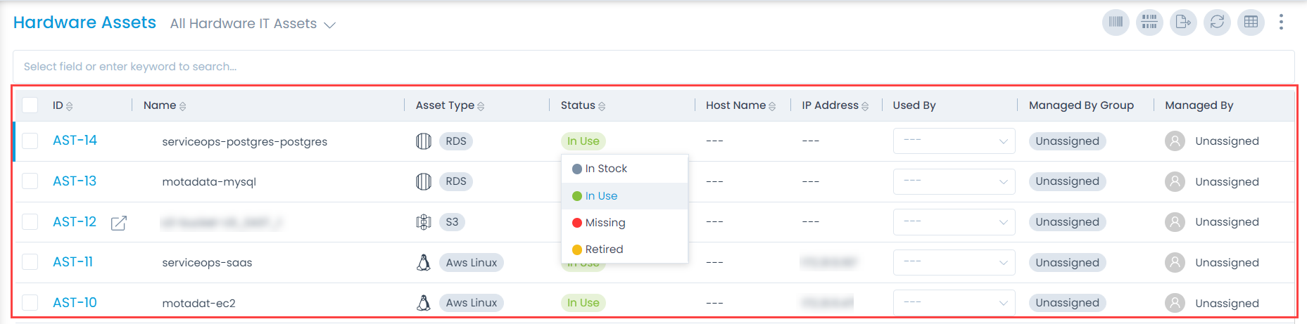Click the single barcode icon in header
The image size is (1307, 324).
[1116, 22]
